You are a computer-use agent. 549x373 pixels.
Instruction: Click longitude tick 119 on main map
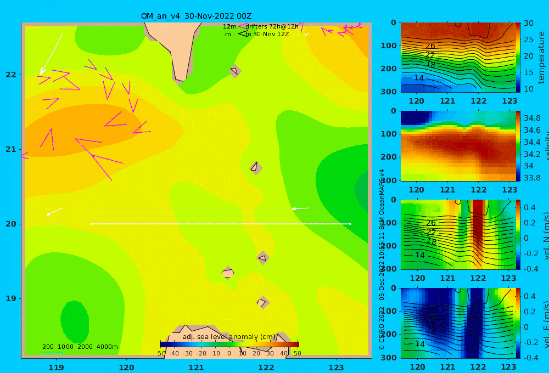click(x=56, y=368)
